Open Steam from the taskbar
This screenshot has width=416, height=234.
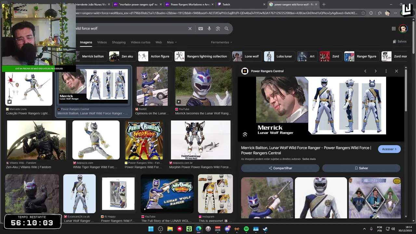pos(265,229)
